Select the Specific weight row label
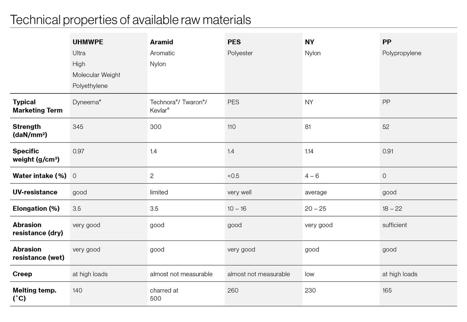Viewport: 467px width, 322px height. pyautogui.click(x=36, y=155)
